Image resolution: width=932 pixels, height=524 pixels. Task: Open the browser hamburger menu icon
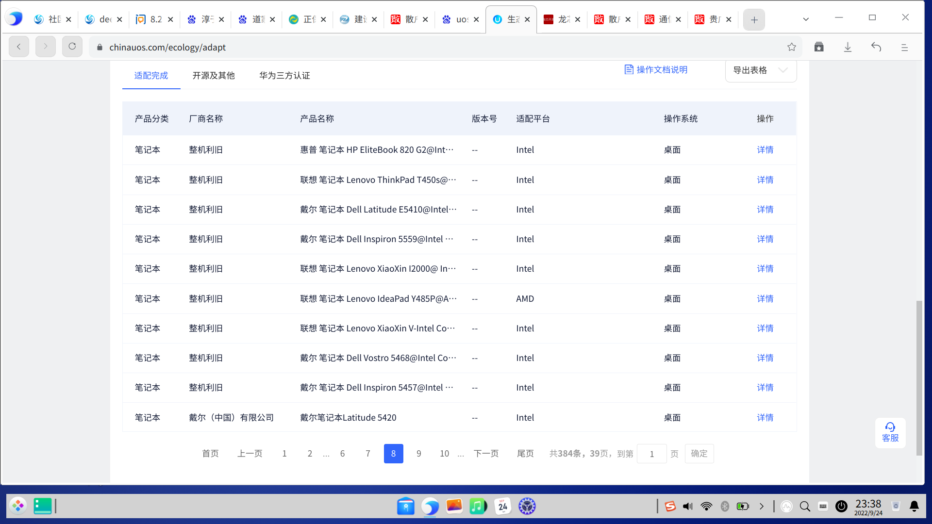904,47
